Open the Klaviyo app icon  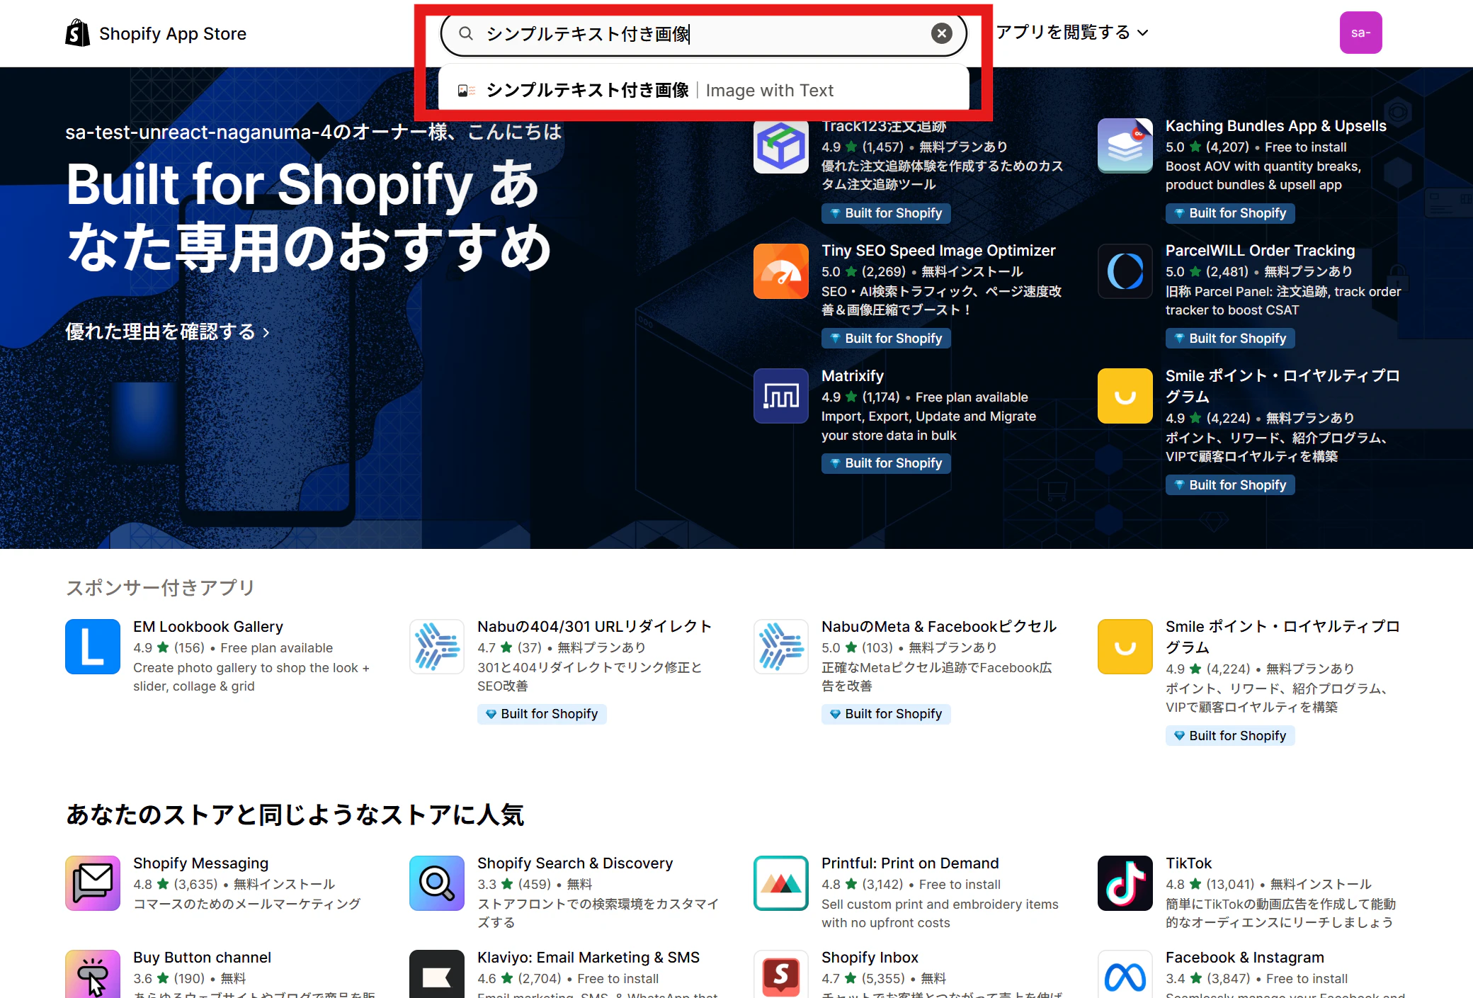tap(437, 974)
